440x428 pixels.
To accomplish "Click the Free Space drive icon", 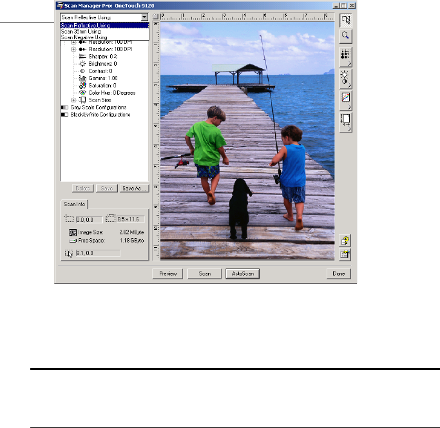I will (x=73, y=241).
